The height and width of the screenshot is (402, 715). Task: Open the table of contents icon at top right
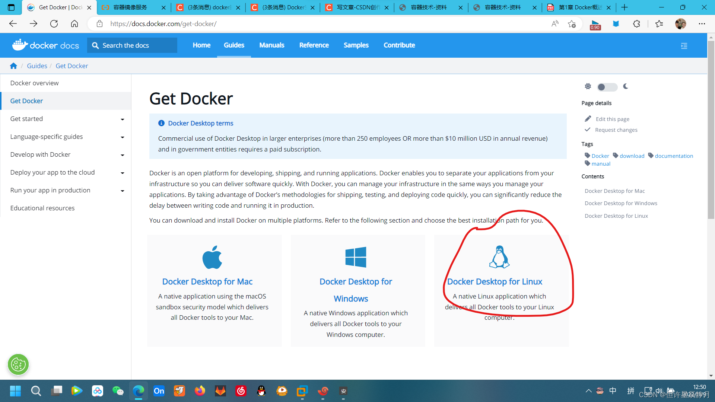(x=684, y=45)
